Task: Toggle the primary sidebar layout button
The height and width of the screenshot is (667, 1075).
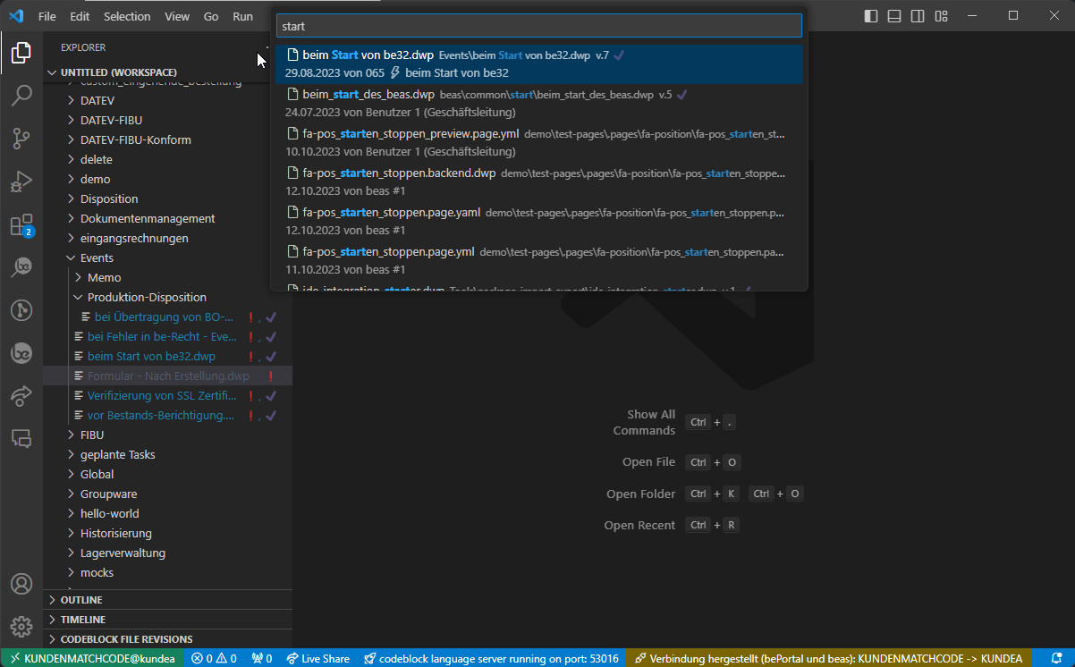Action: click(x=871, y=16)
